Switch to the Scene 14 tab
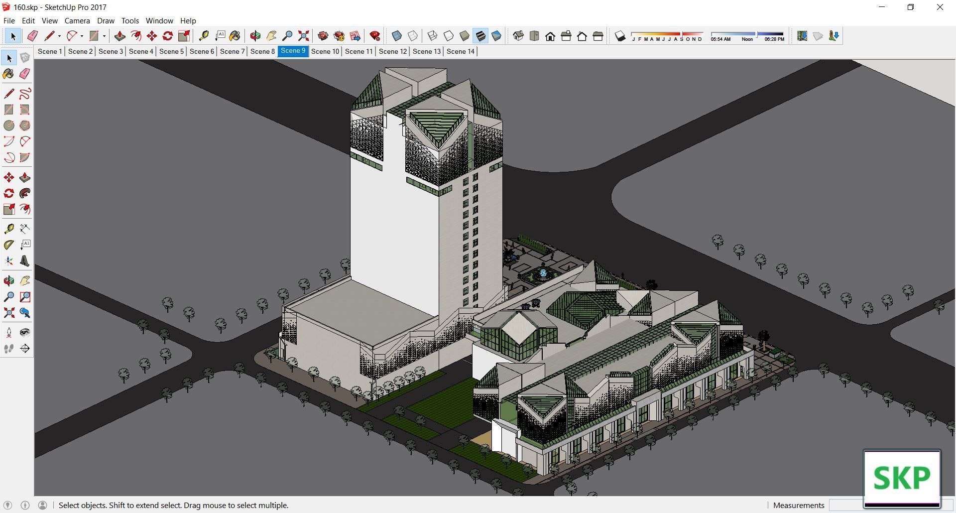This screenshot has height=513, width=956. pyautogui.click(x=461, y=51)
